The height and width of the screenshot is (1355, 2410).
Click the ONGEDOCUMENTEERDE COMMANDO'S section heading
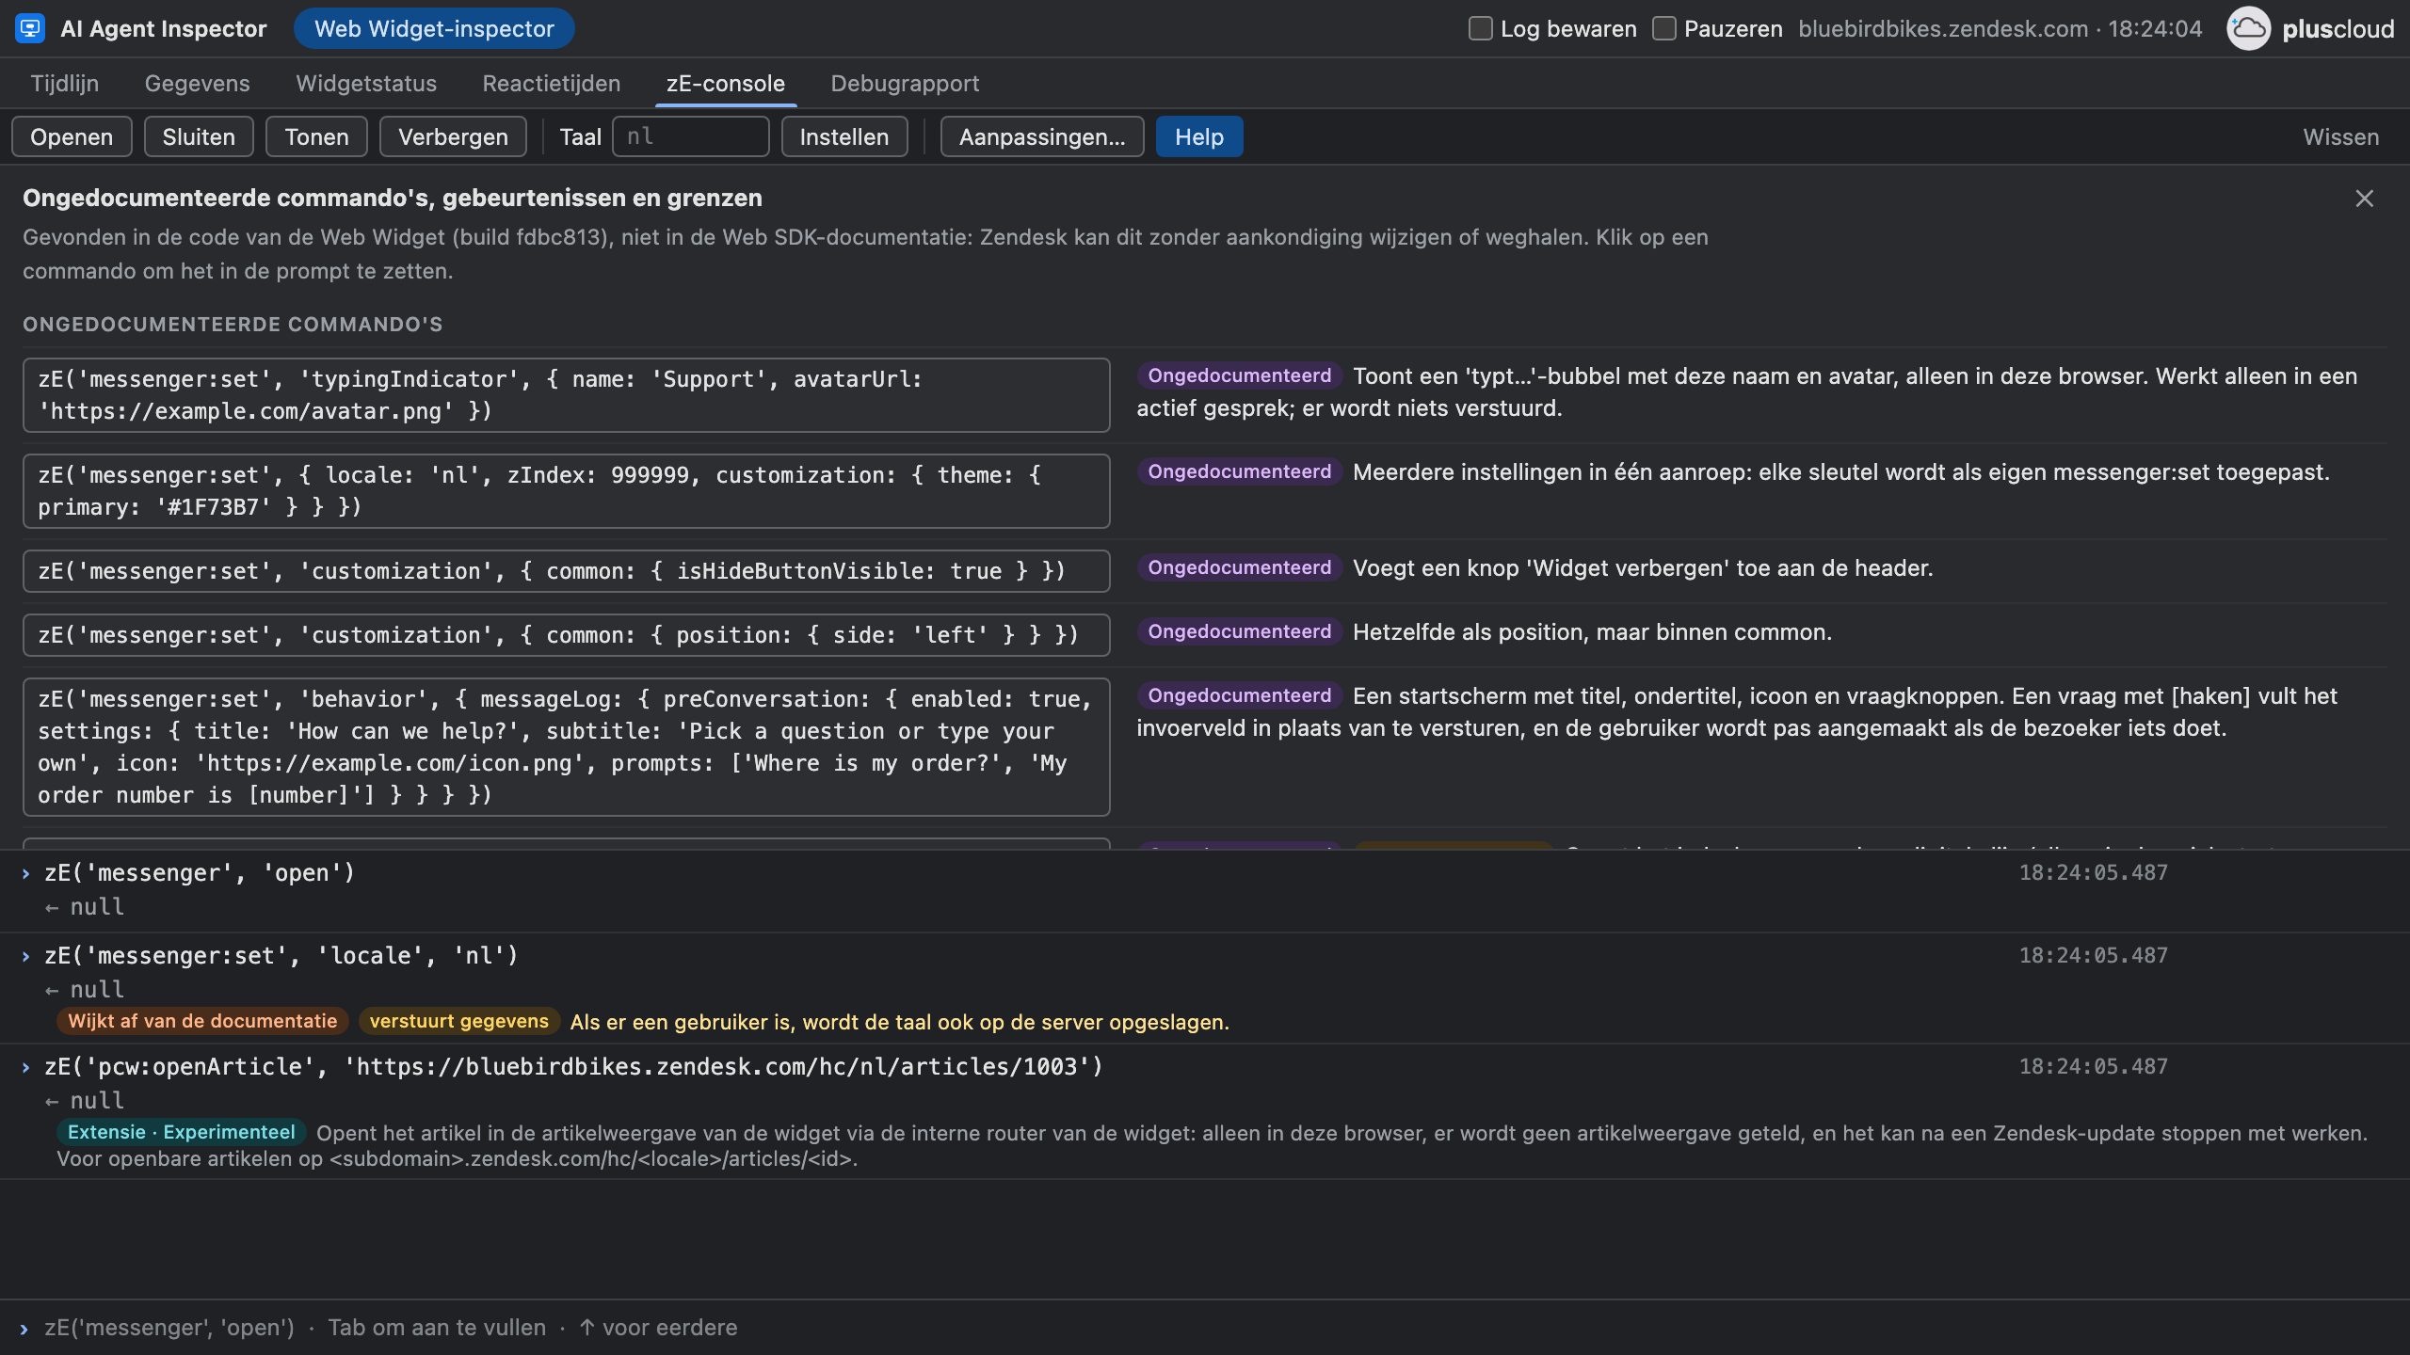point(233,325)
